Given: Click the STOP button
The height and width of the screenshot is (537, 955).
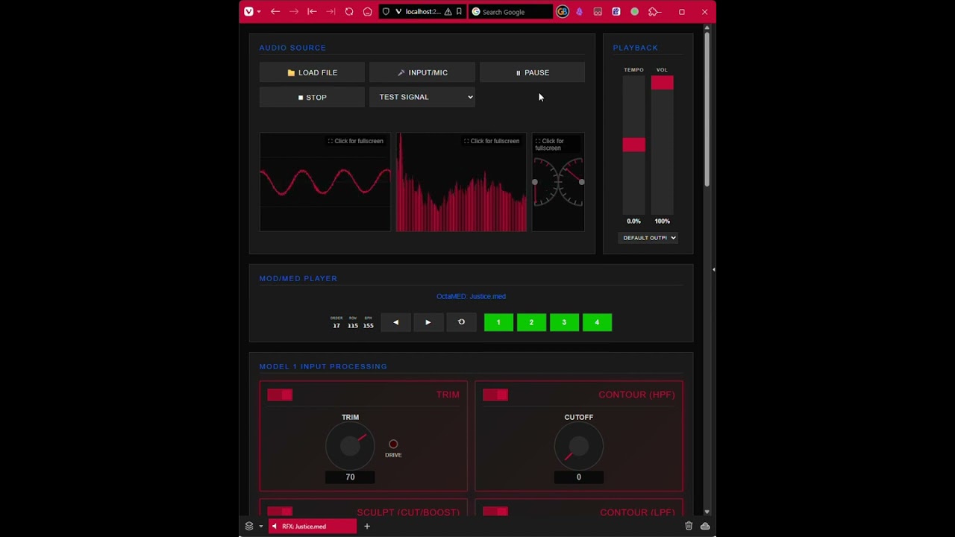Looking at the screenshot, I should pyautogui.click(x=312, y=97).
